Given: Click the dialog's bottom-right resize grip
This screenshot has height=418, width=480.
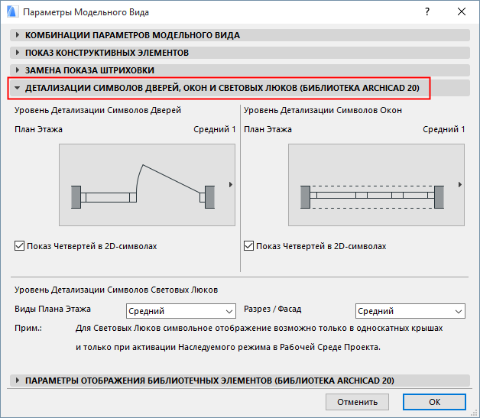Looking at the screenshot, I should (x=475, y=413).
